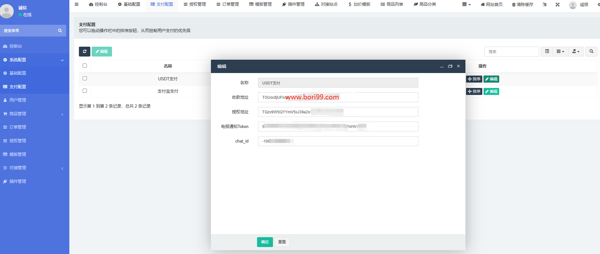The width and height of the screenshot is (600, 254).
Task: Click the refresh table button
Action: click(x=85, y=51)
